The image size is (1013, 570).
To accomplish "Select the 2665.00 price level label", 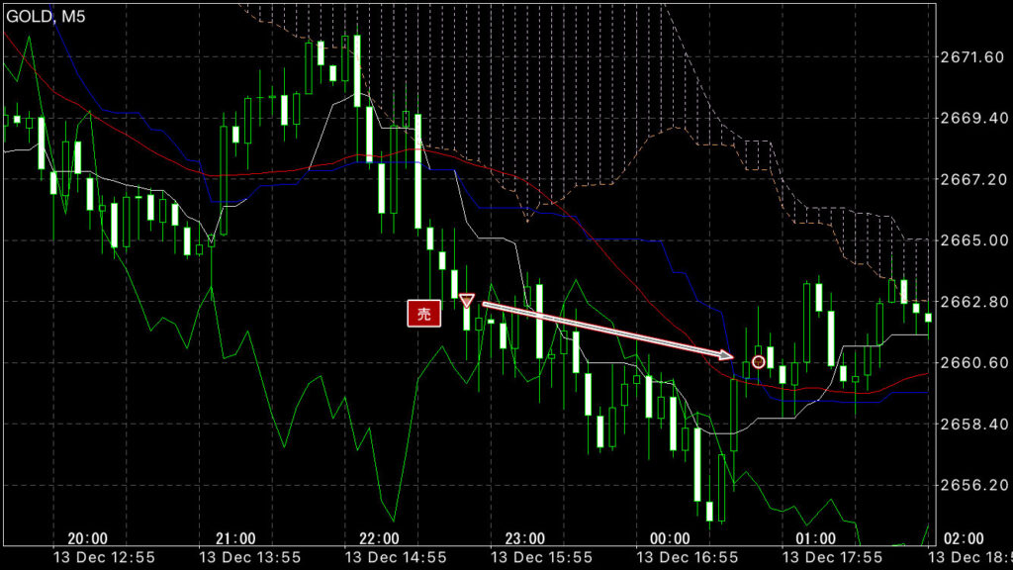I will (970, 240).
